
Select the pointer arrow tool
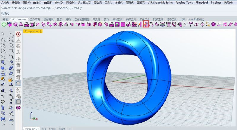click(x=3, y=34)
